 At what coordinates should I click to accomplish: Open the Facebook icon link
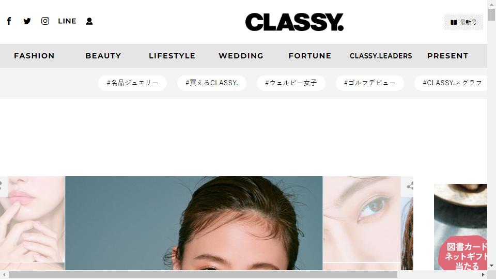tap(9, 21)
